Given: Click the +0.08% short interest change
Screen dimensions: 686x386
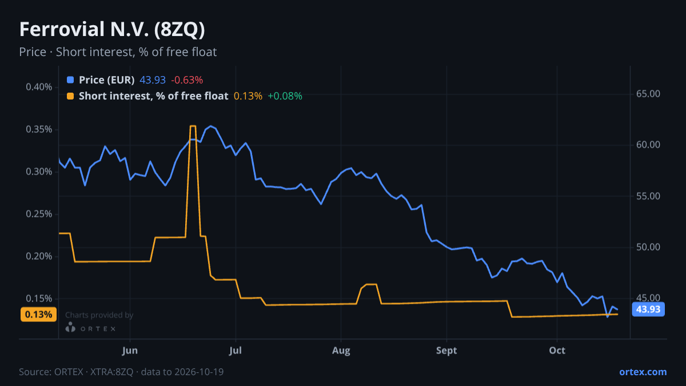Looking at the screenshot, I should click(x=285, y=96).
